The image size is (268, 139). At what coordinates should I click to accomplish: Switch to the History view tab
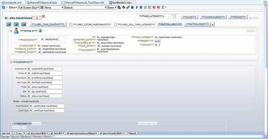click(x=48, y=137)
